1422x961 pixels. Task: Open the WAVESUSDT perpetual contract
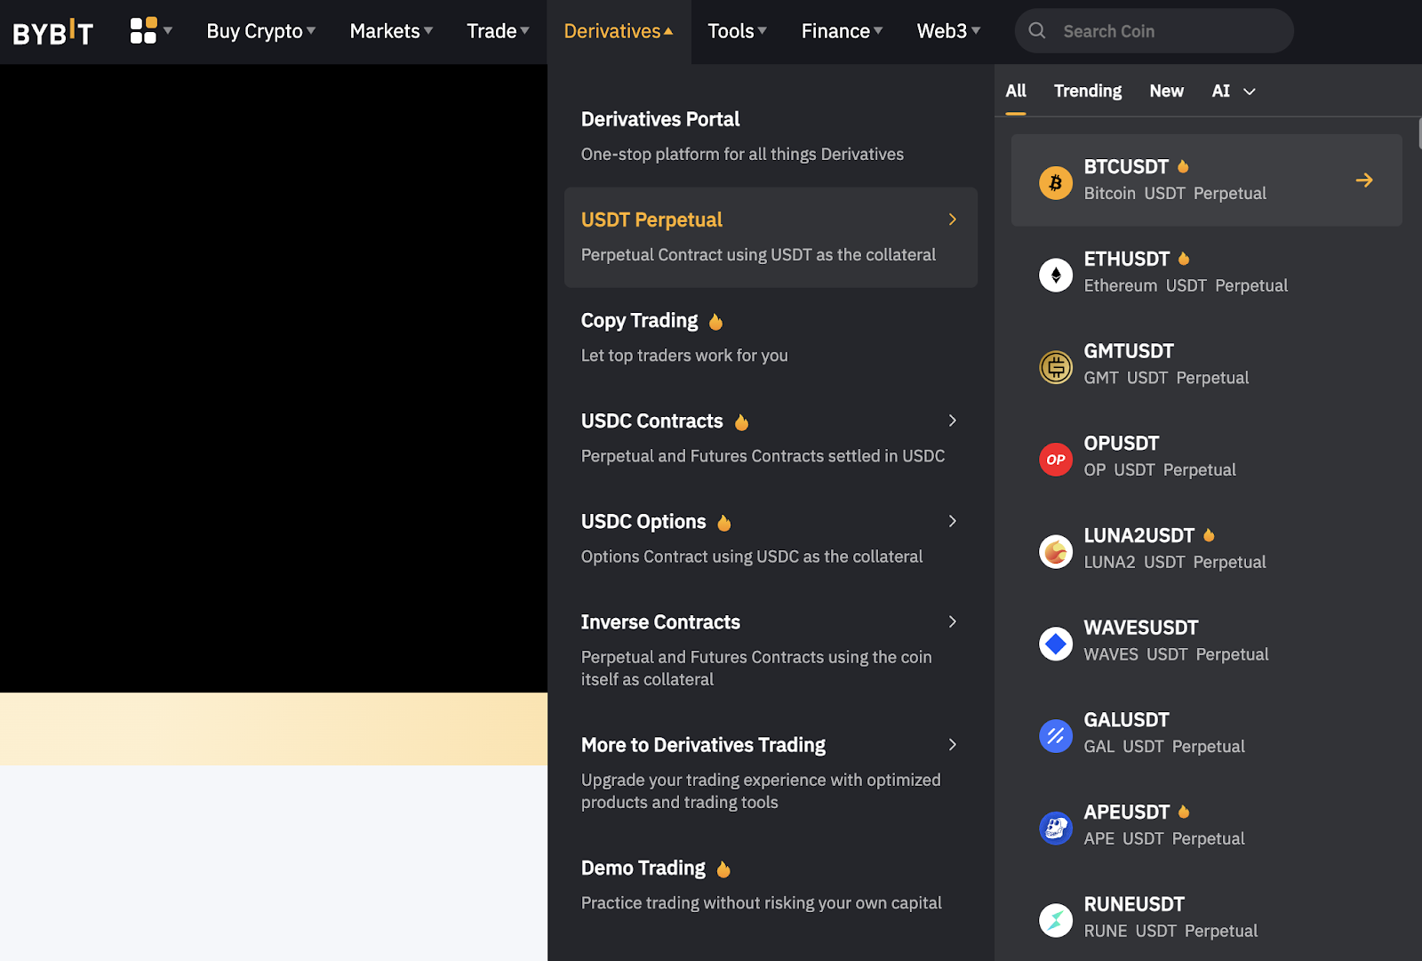(x=1206, y=641)
